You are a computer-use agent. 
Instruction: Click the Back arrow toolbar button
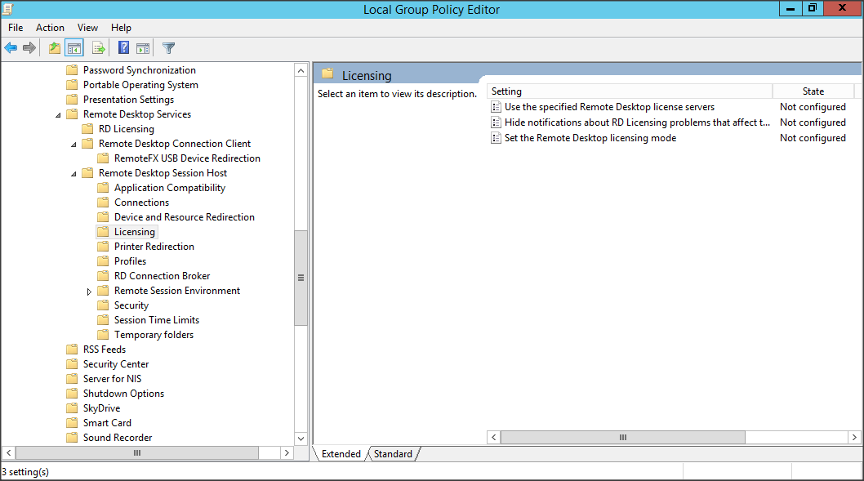point(11,48)
